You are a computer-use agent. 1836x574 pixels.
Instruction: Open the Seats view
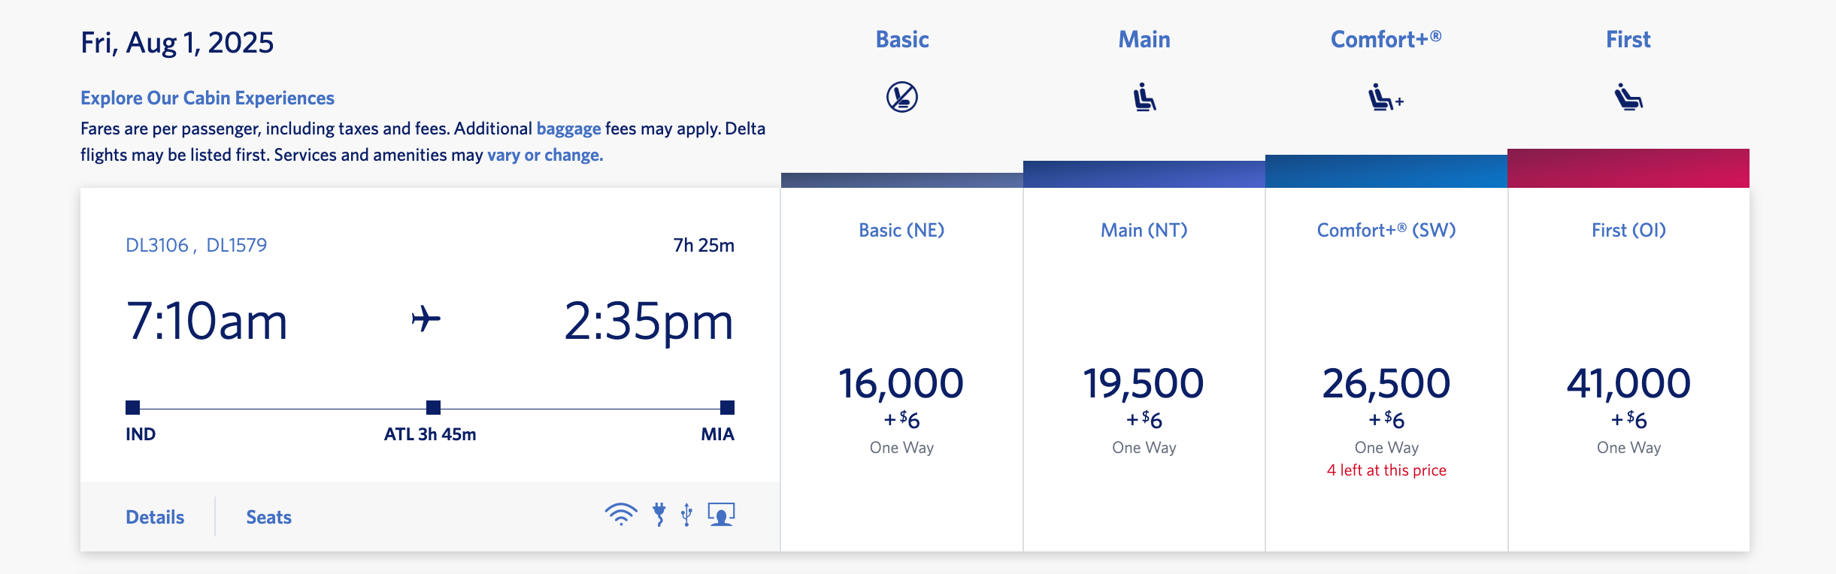tap(268, 516)
